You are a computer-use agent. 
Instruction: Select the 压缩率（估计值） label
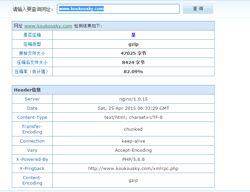(31, 71)
